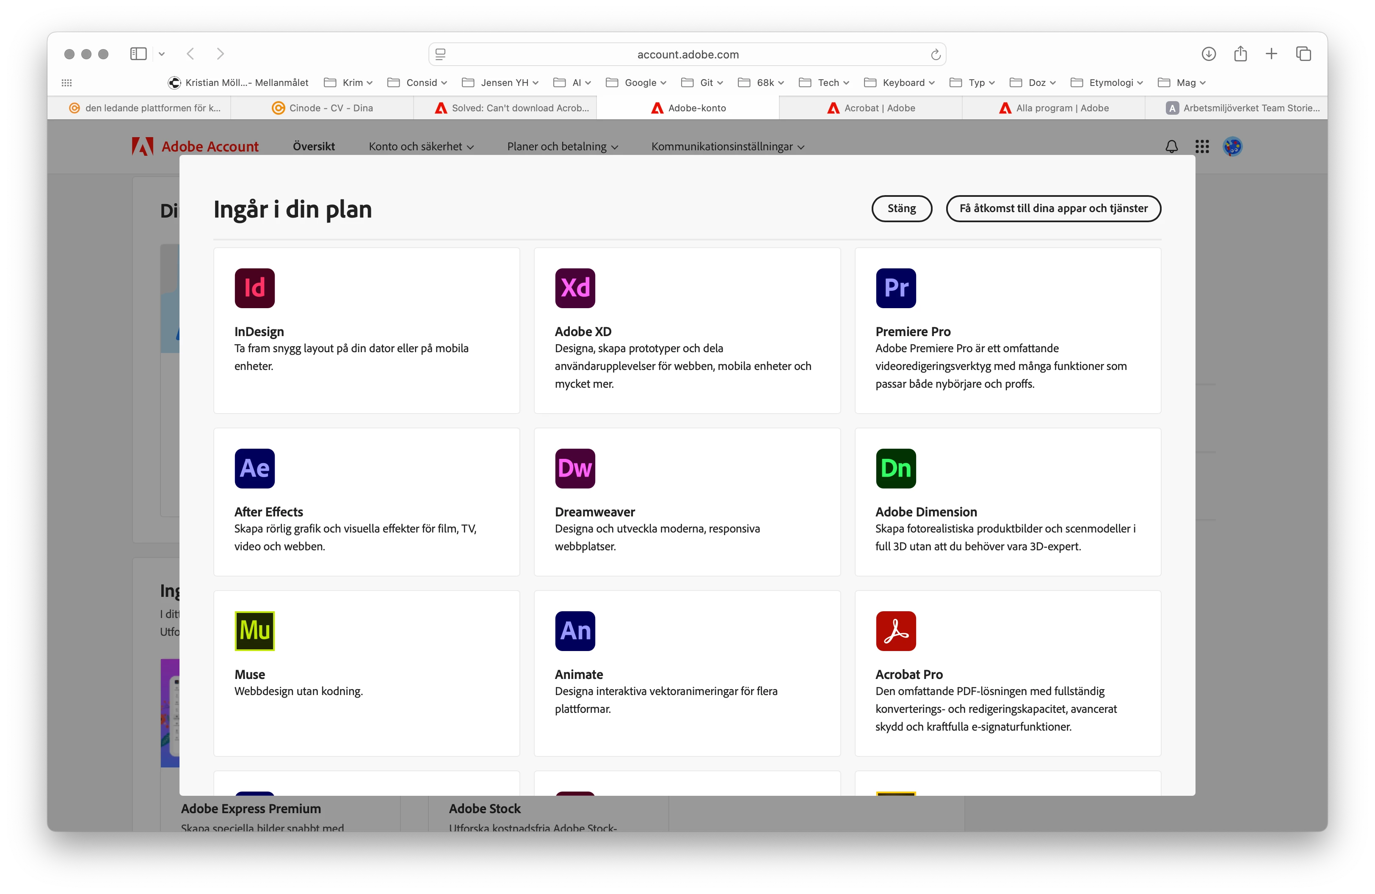Open the Adobe apps grid switcher
Image resolution: width=1375 pixels, height=894 pixels.
point(1202,147)
